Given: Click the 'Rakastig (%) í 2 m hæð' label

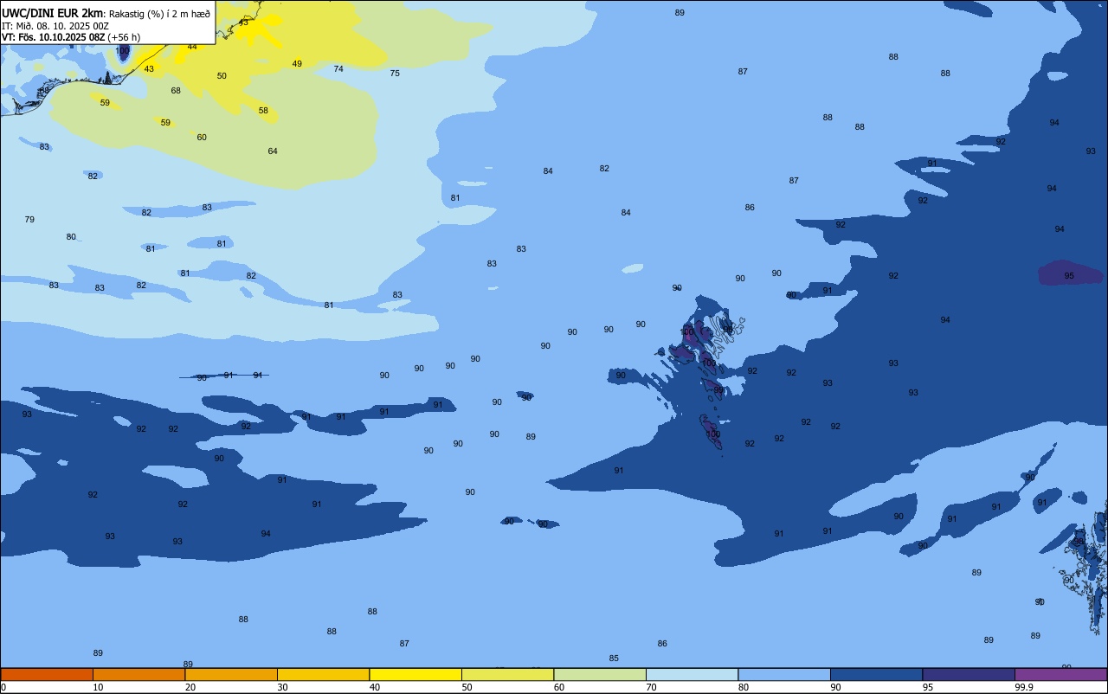Looking at the screenshot, I should point(159,14).
